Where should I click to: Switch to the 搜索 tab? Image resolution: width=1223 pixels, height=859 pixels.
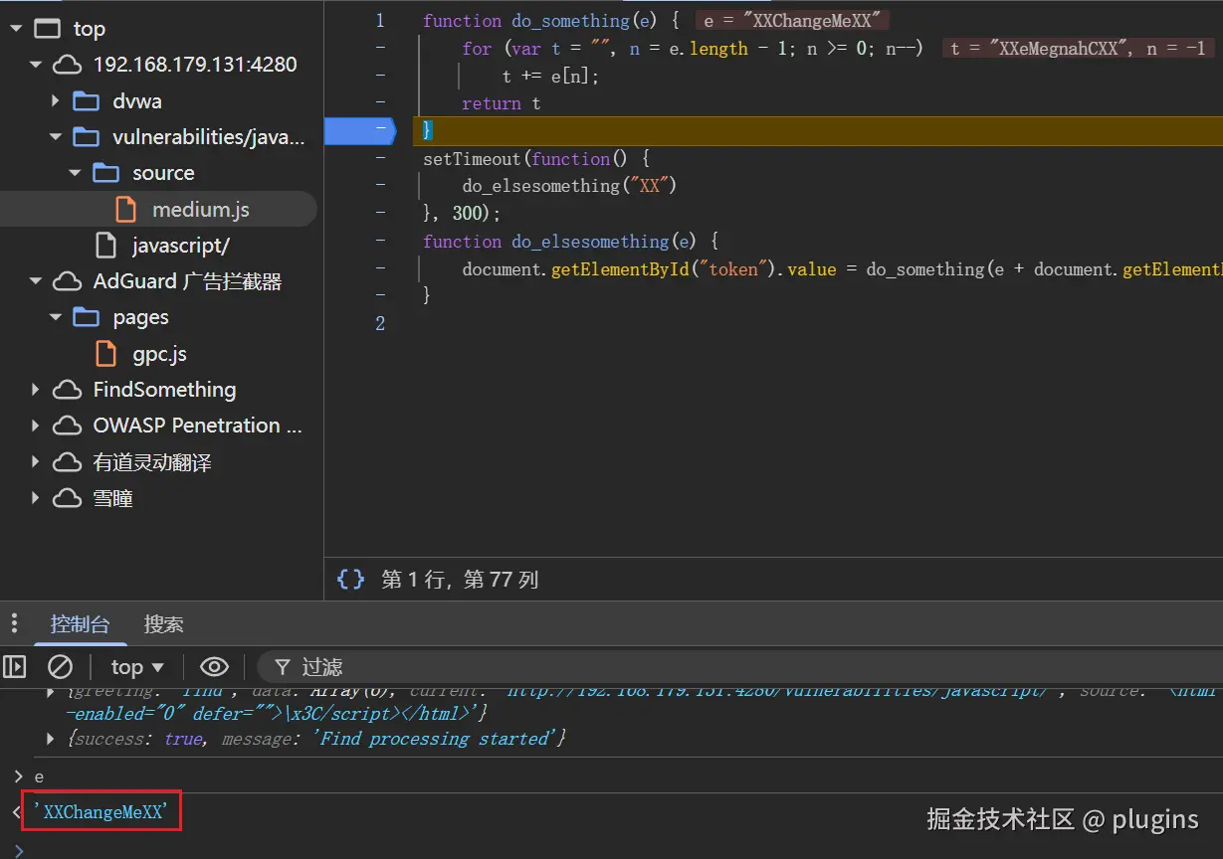click(163, 624)
